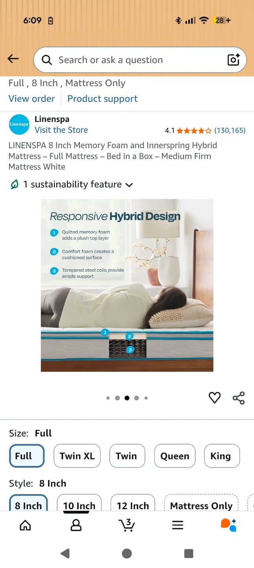
Task: Tap the share icon
Action: click(x=239, y=398)
